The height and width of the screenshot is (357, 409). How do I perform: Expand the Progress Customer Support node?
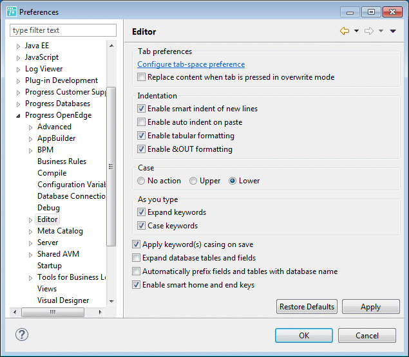click(x=18, y=93)
